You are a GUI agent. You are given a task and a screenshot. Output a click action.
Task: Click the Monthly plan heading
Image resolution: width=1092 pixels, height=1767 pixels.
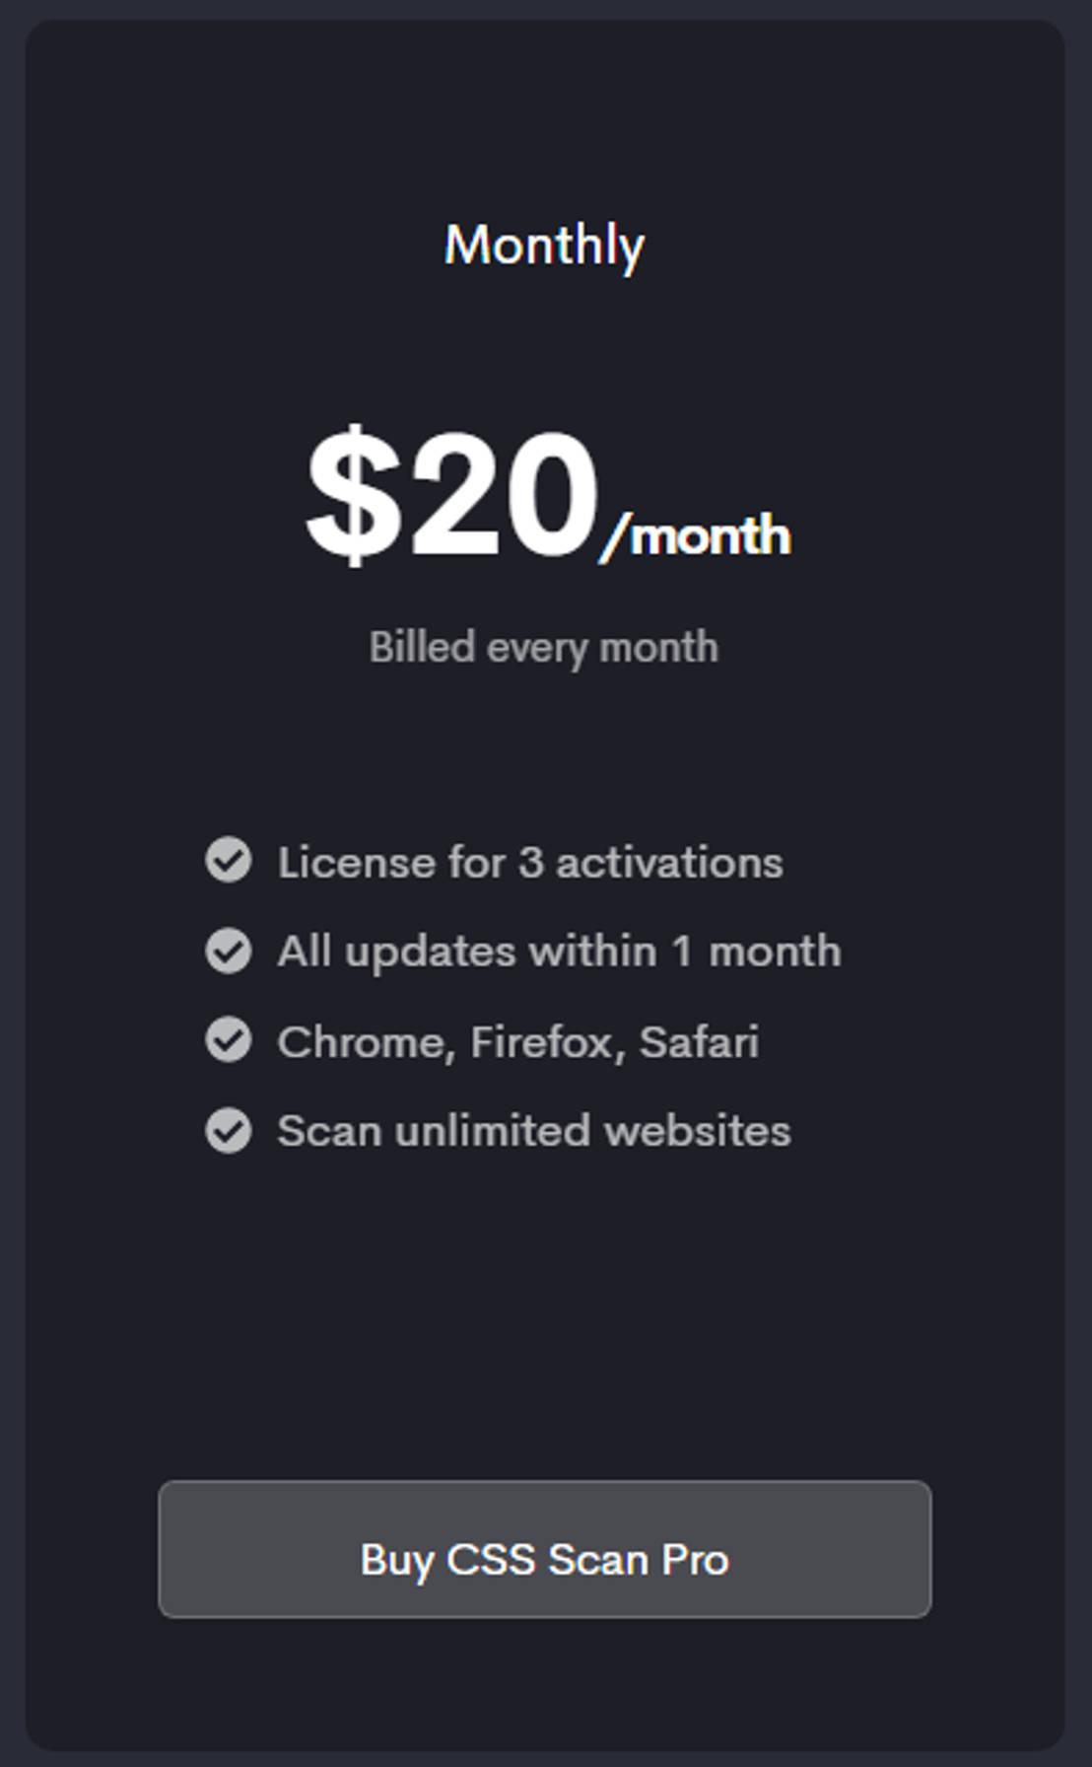[544, 245]
